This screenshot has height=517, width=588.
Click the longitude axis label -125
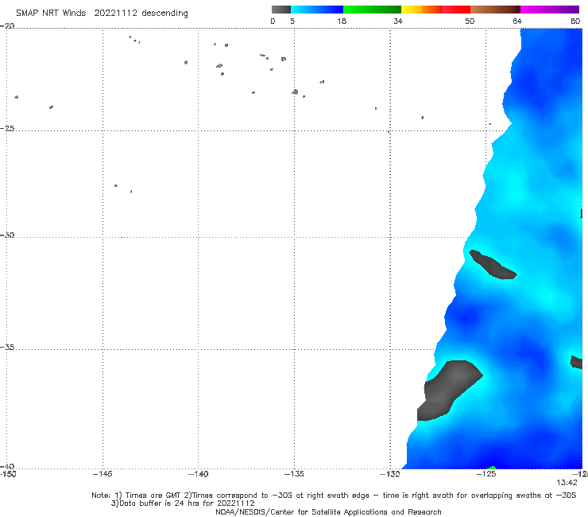point(486,474)
